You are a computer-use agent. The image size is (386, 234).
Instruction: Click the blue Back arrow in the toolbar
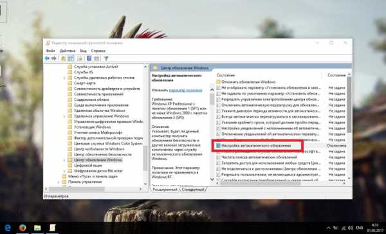point(47,59)
